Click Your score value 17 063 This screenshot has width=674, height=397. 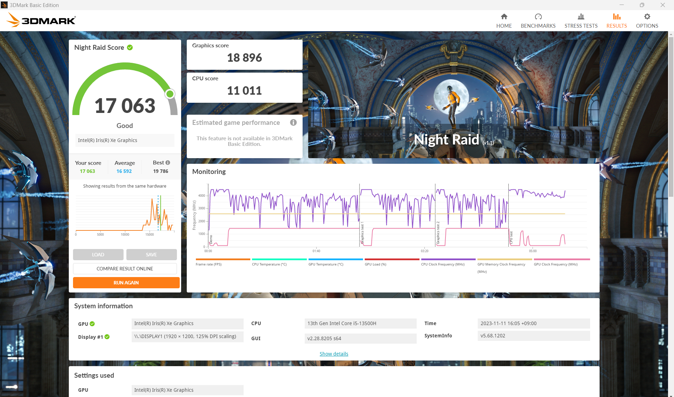[x=87, y=171]
